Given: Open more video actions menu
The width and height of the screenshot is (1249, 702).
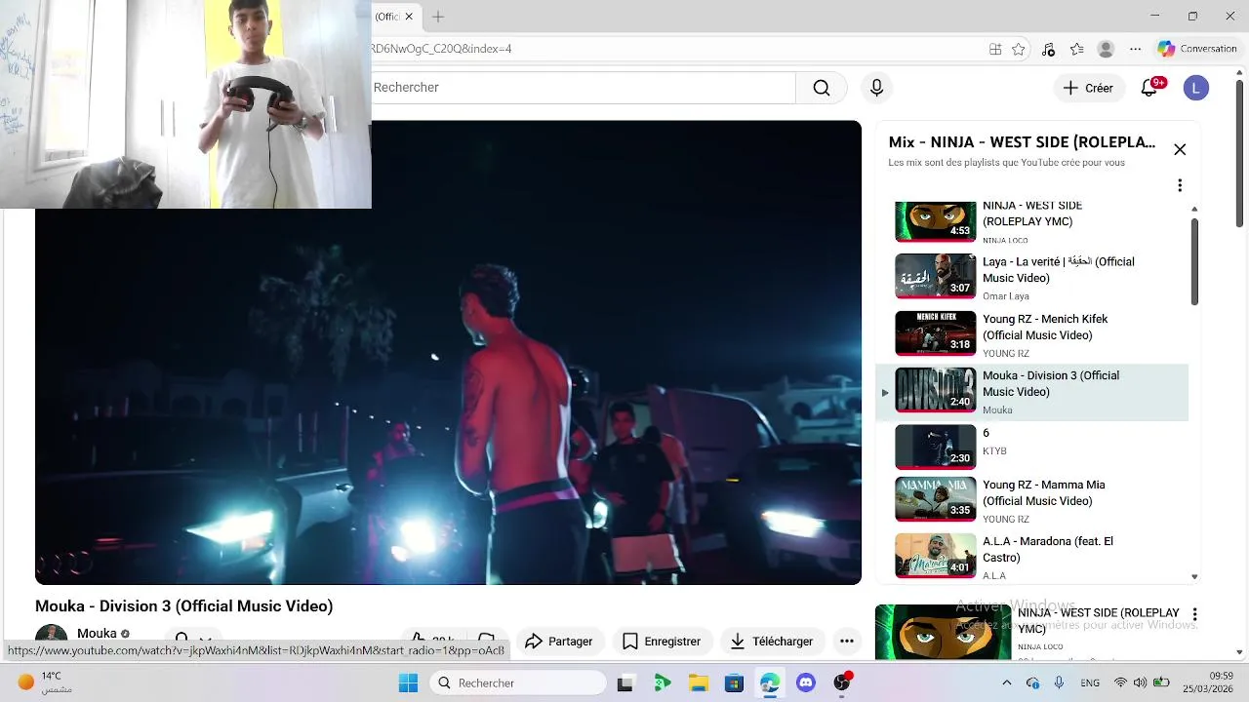Looking at the screenshot, I should pos(847,641).
